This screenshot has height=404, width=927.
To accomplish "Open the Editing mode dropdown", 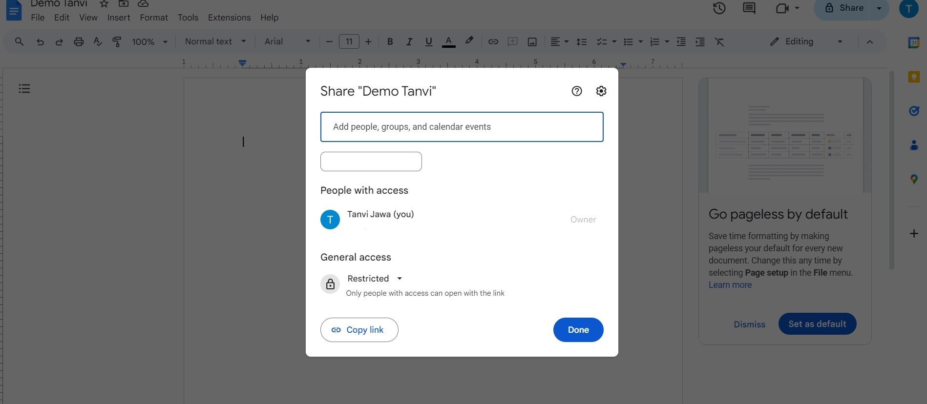I will (806, 41).
